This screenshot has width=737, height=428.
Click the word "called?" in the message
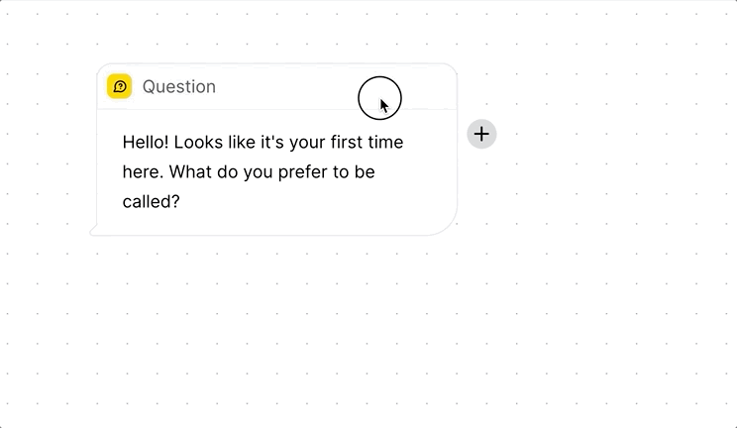[x=151, y=202]
